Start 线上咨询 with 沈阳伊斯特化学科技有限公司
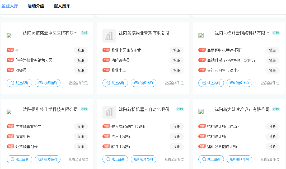This screenshot has height=169, width=286. point(20,159)
